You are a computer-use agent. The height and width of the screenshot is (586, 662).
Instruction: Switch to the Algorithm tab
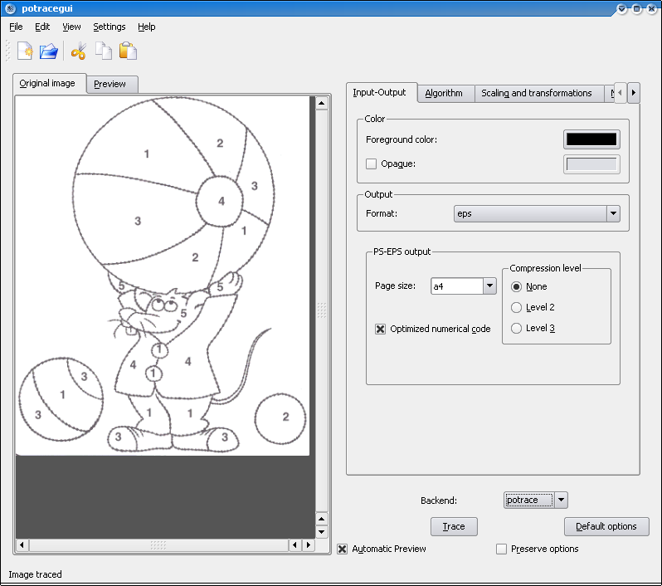coord(445,93)
